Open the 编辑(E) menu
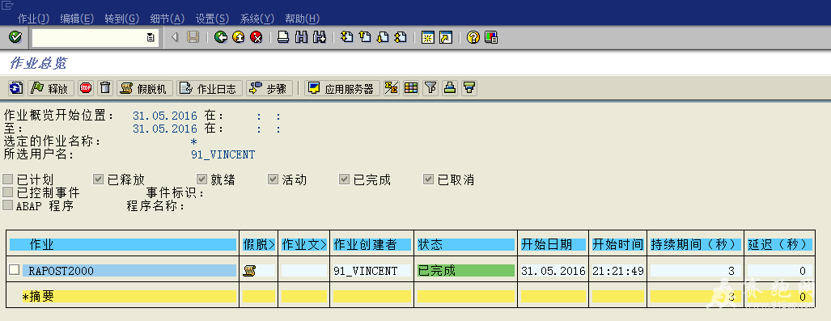This screenshot has height=321, width=831. coord(77,19)
